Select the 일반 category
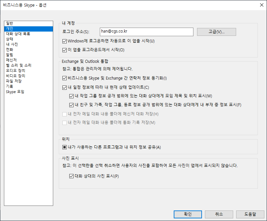The width and height of the screenshot is (267, 221). coord(29,23)
